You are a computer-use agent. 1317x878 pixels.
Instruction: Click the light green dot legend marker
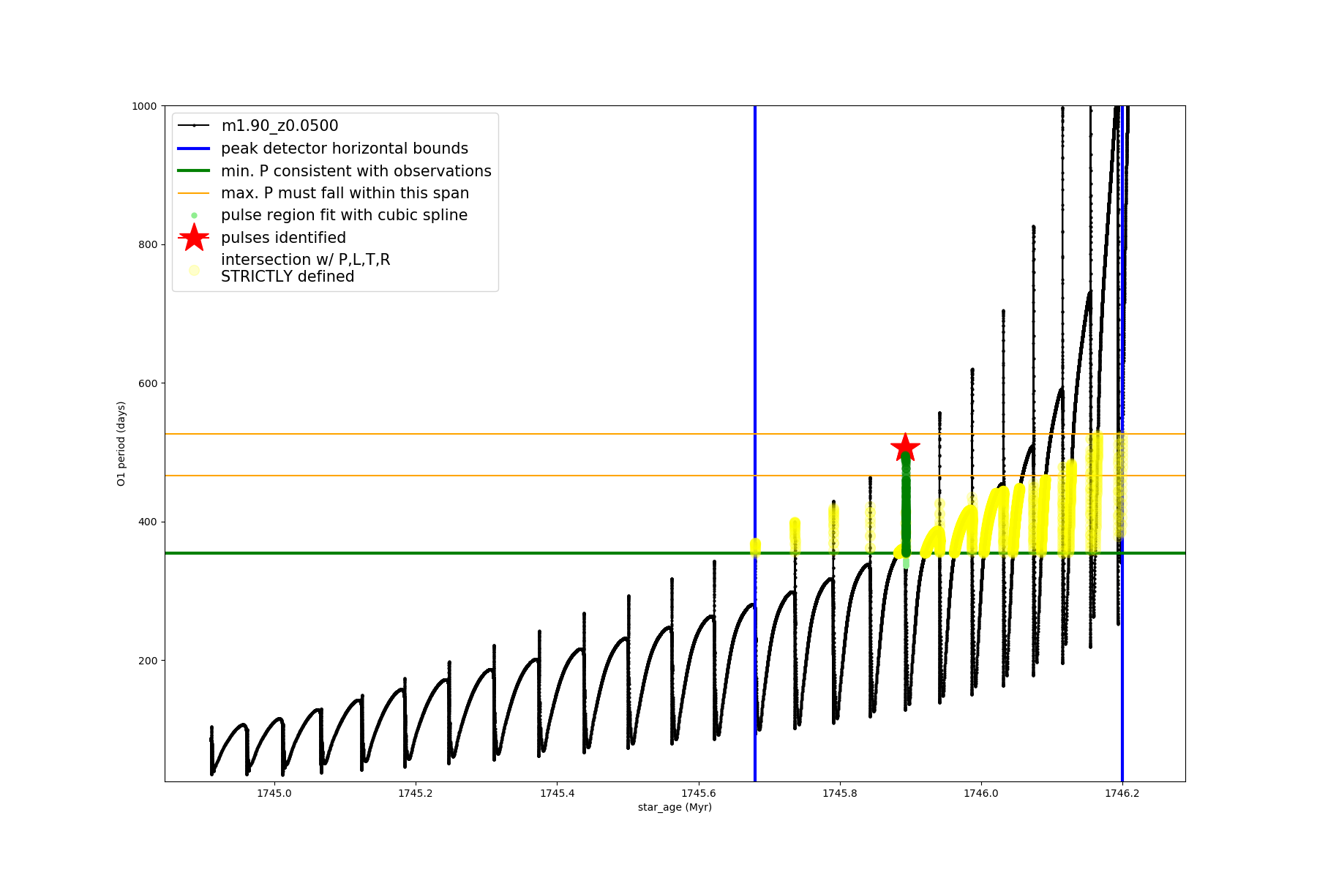click(194, 215)
